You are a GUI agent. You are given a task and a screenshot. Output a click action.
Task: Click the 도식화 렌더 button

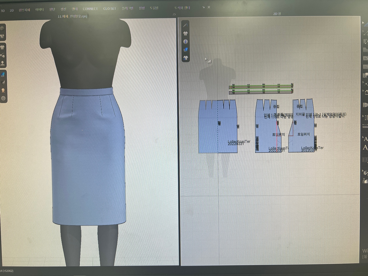coord(182,8)
